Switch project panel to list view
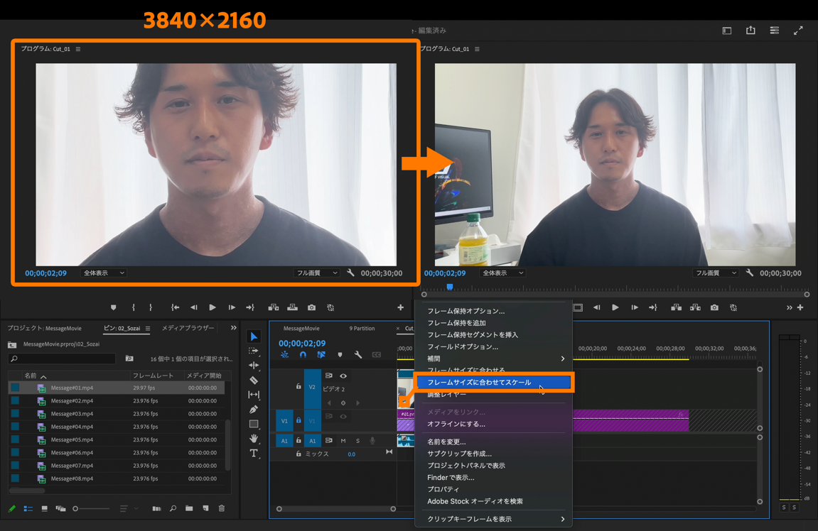818x531 pixels. [28, 508]
